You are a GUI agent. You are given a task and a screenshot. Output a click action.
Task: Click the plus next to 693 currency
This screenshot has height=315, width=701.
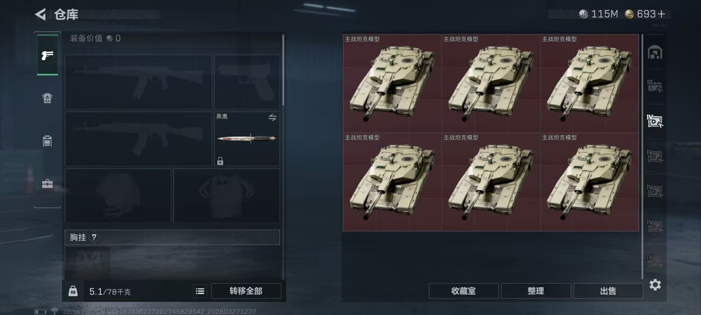pyautogui.click(x=661, y=14)
